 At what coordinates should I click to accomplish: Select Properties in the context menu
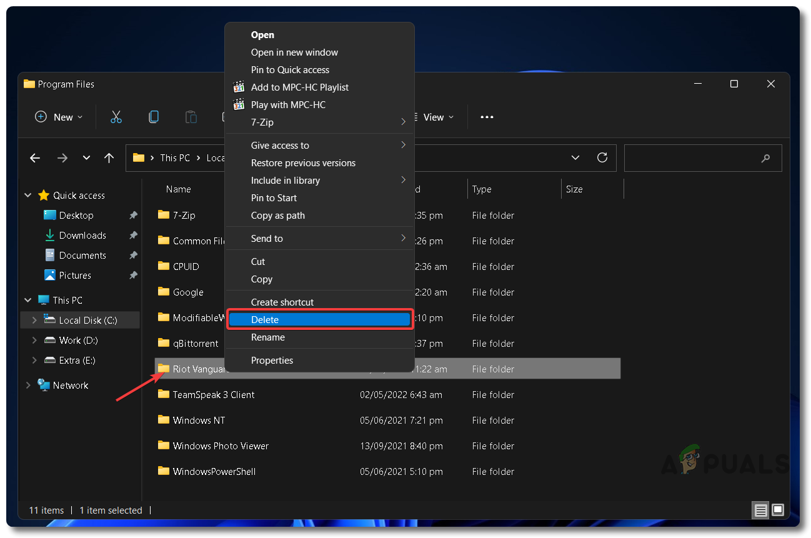tap(272, 360)
